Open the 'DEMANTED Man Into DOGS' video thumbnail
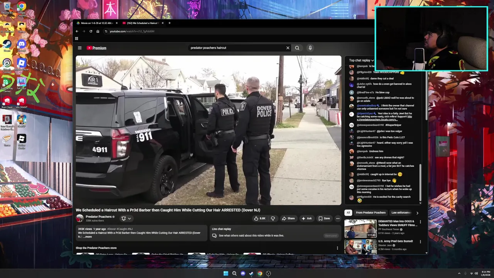This screenshot has width=494, height=278. pyautogui.click(x=360, y=228)
